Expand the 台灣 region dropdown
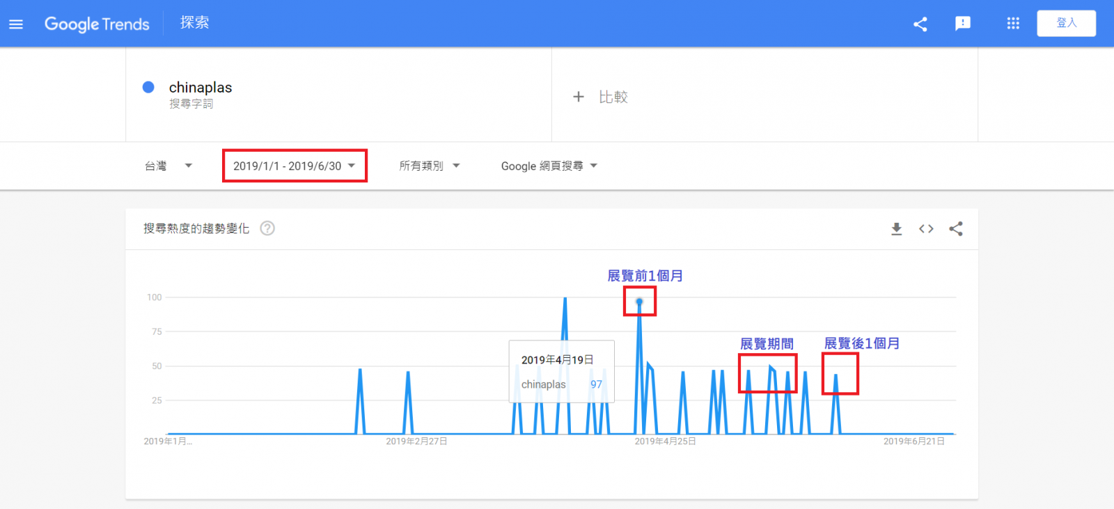 tap(168, 166)
